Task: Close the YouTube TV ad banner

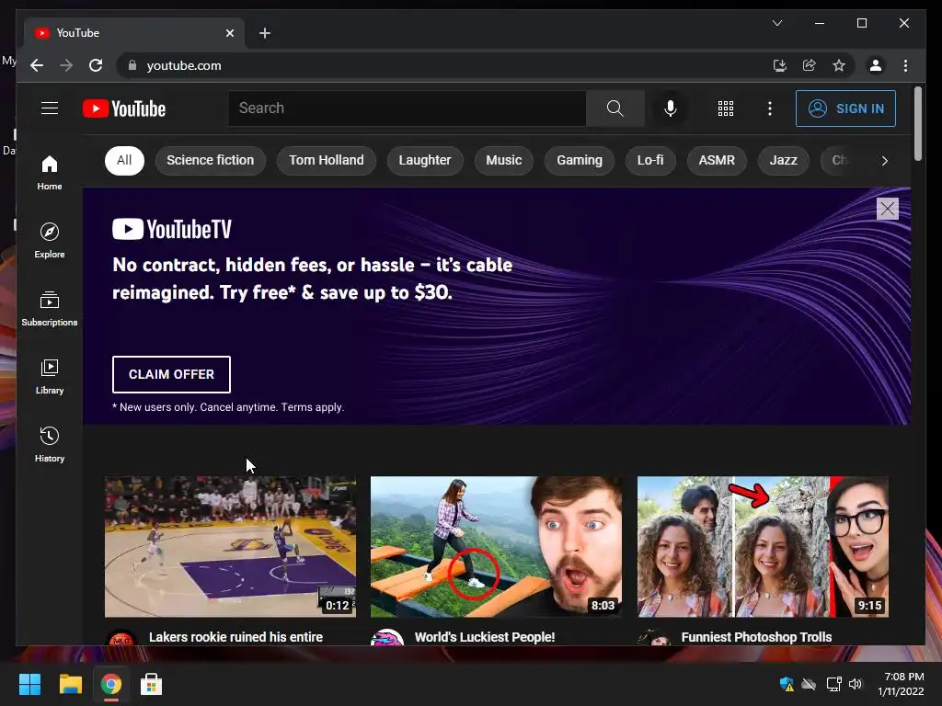Action: pos(888,209)
